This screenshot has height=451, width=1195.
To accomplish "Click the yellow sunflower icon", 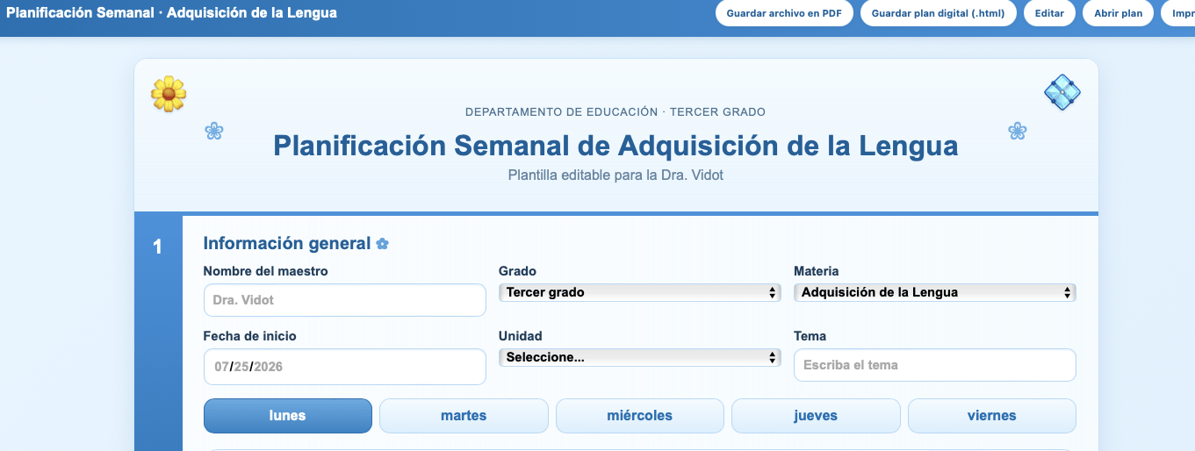I will click(x=169, y=93).
